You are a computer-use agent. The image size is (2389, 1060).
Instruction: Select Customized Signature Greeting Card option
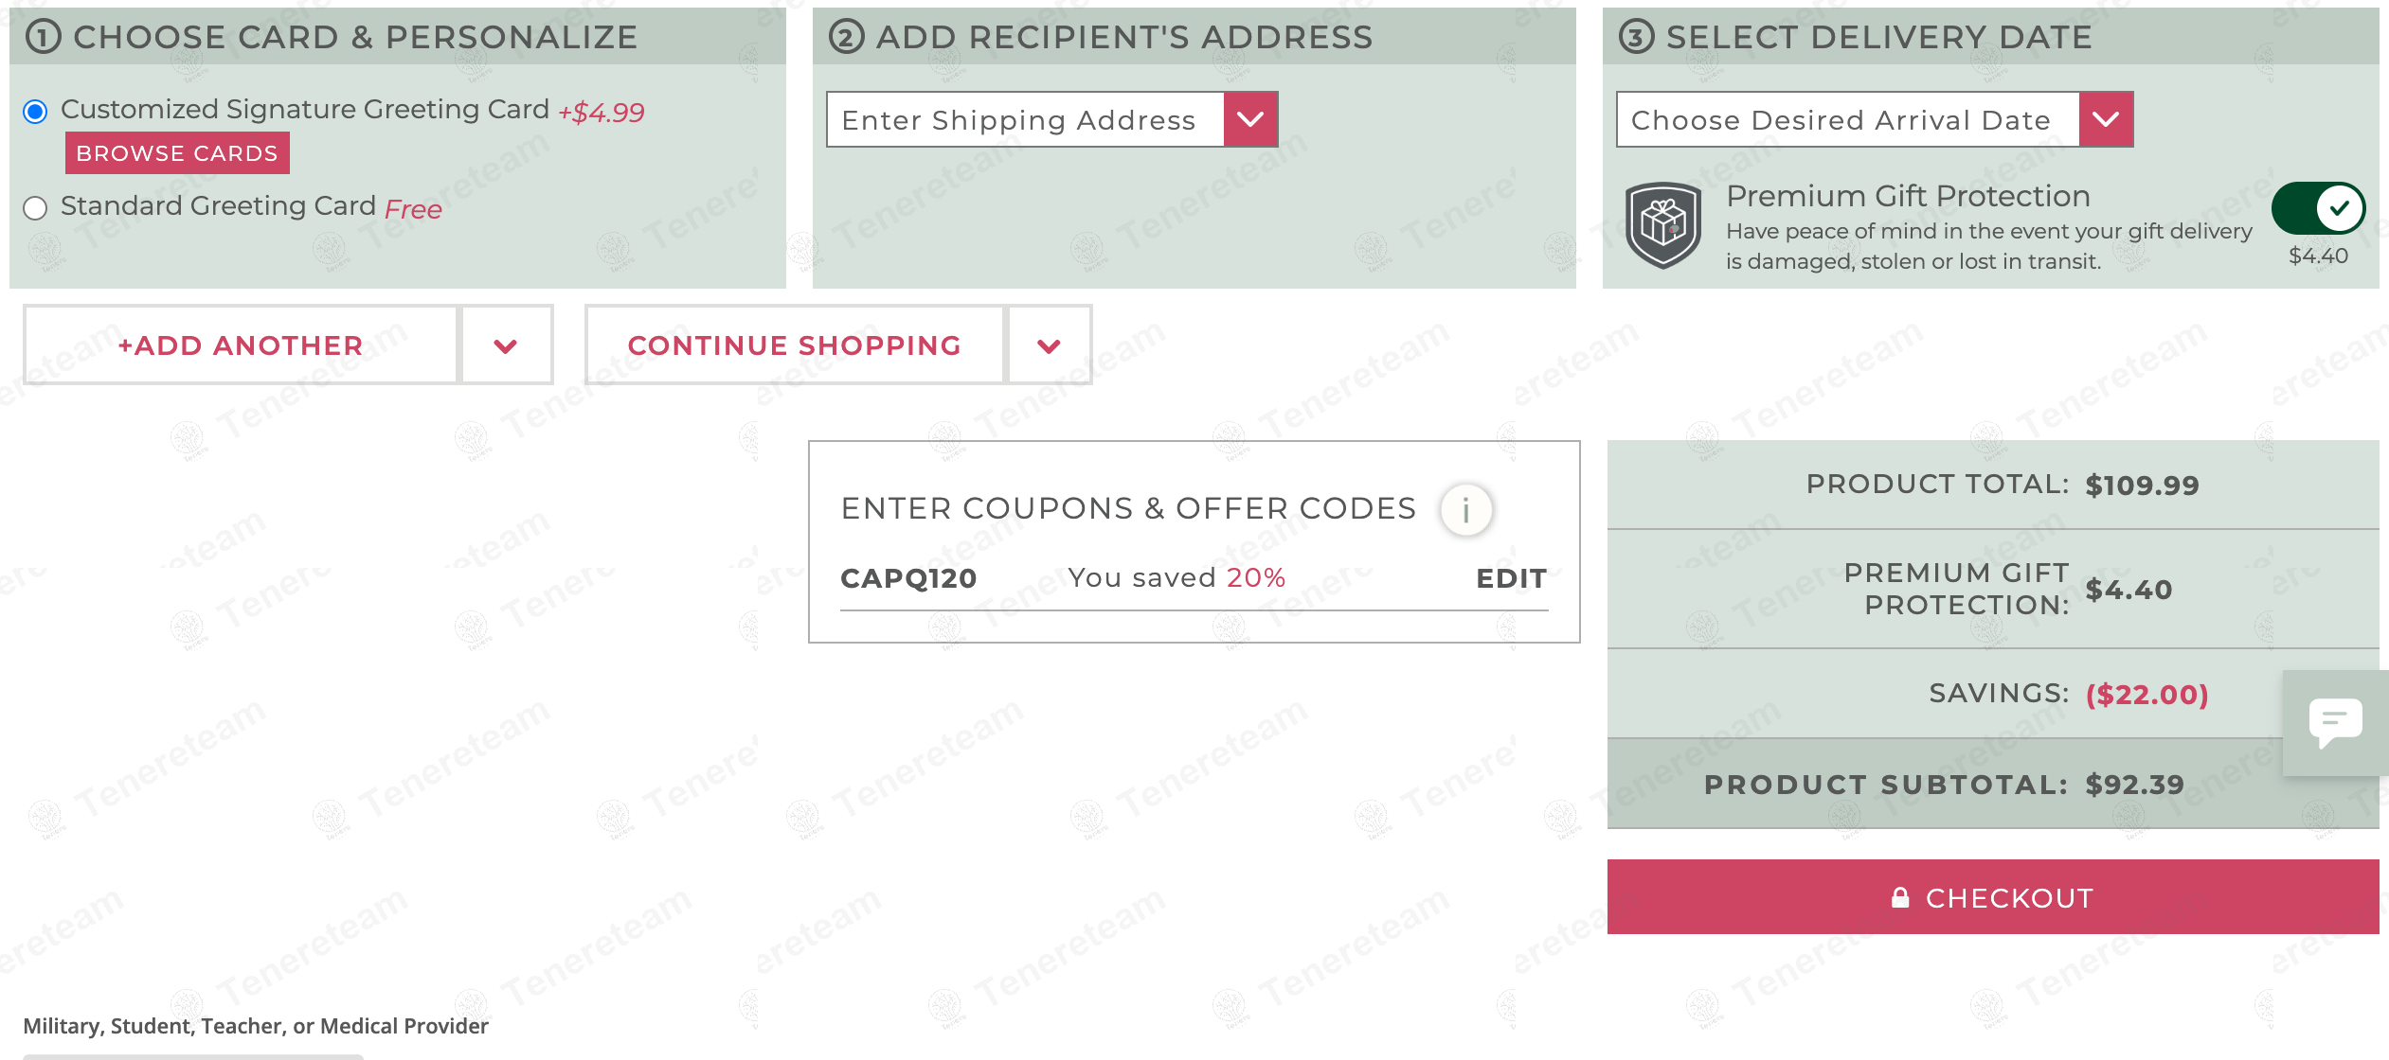[35, 112]
